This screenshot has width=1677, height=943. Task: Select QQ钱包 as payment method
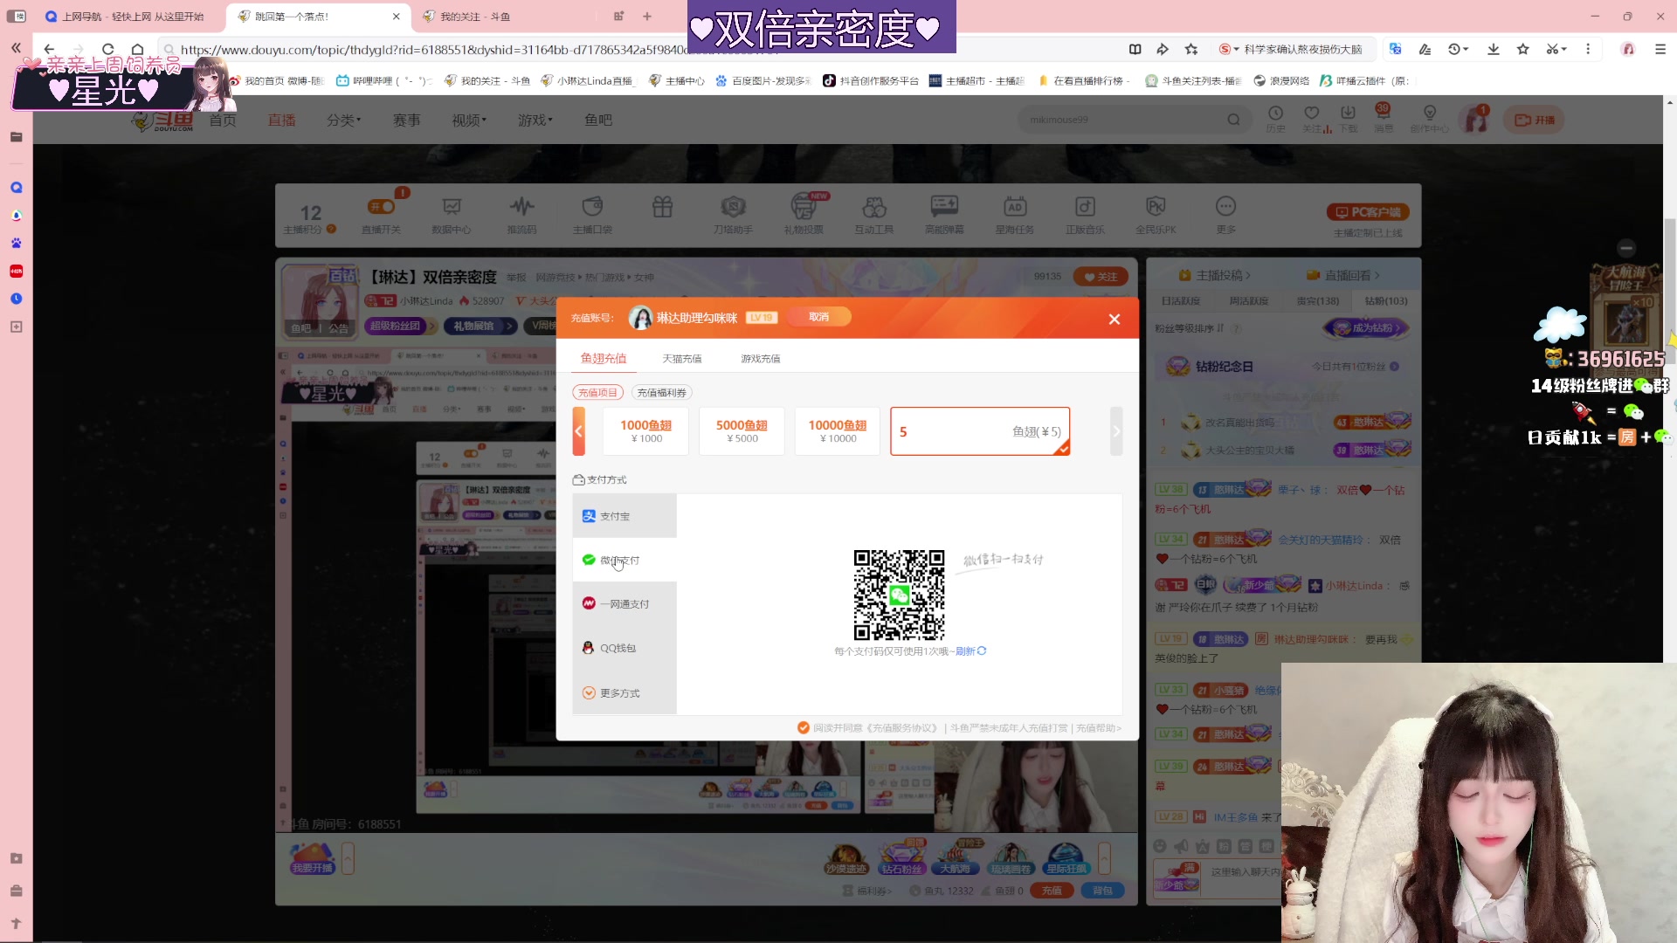pos(625,648)
